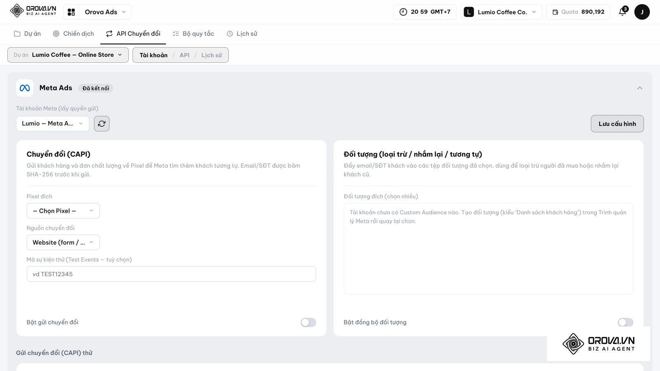Select the Lịch sử sub-tab
The image size is (660, 371).
[212, 55]
